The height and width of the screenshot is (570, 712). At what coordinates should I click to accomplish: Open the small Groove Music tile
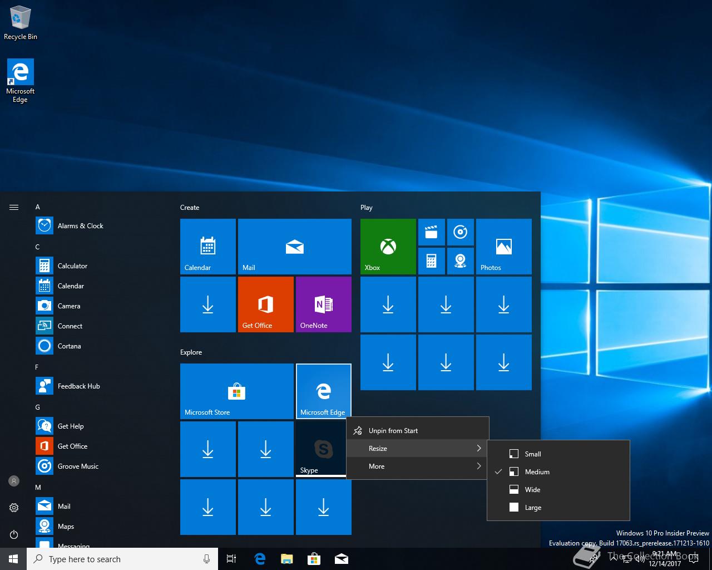pyautogui.click(x=461, y=232)
